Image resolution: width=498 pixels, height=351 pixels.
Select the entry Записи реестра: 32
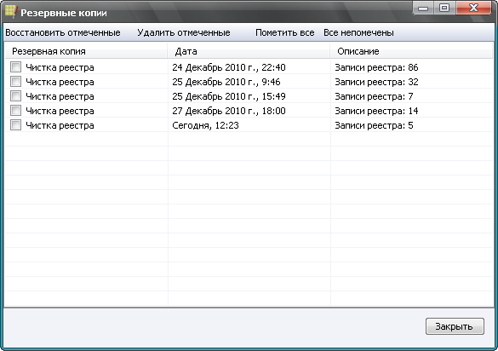[x=249, y=82]
